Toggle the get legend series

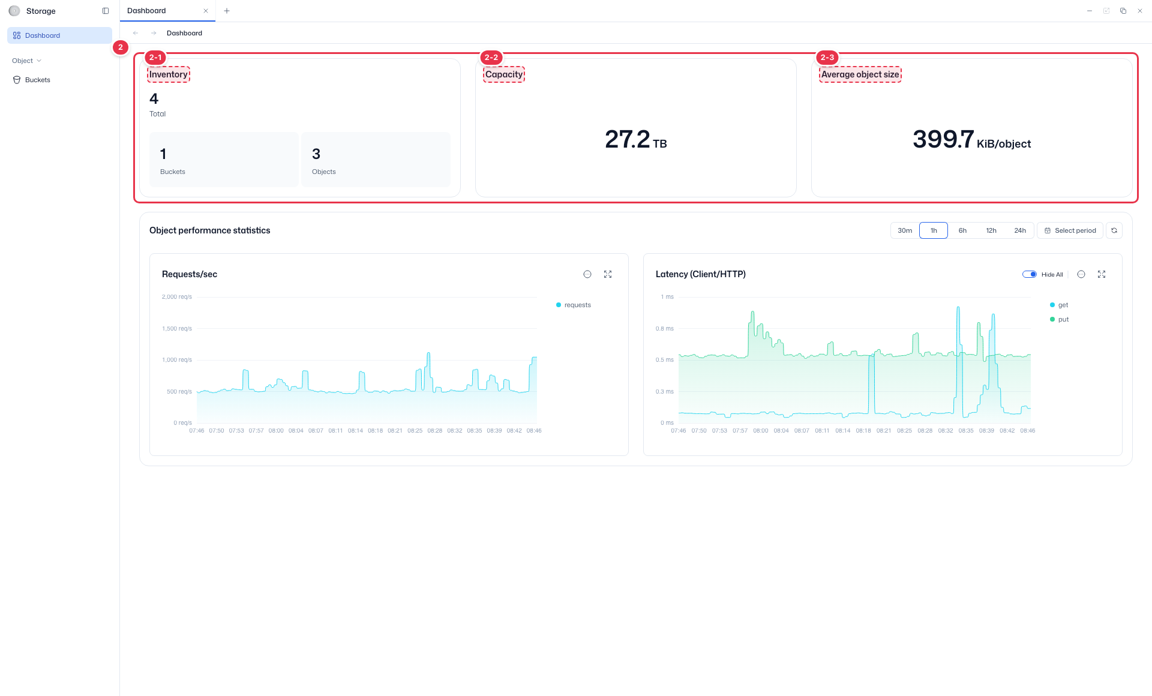[1059, 305]
